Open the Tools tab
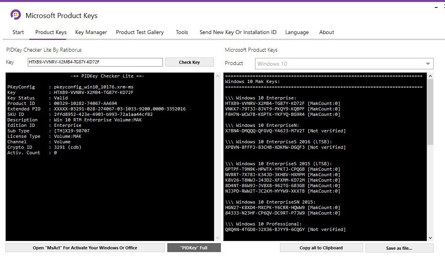The height and width of the screenshot is (265, 445). 182,32
